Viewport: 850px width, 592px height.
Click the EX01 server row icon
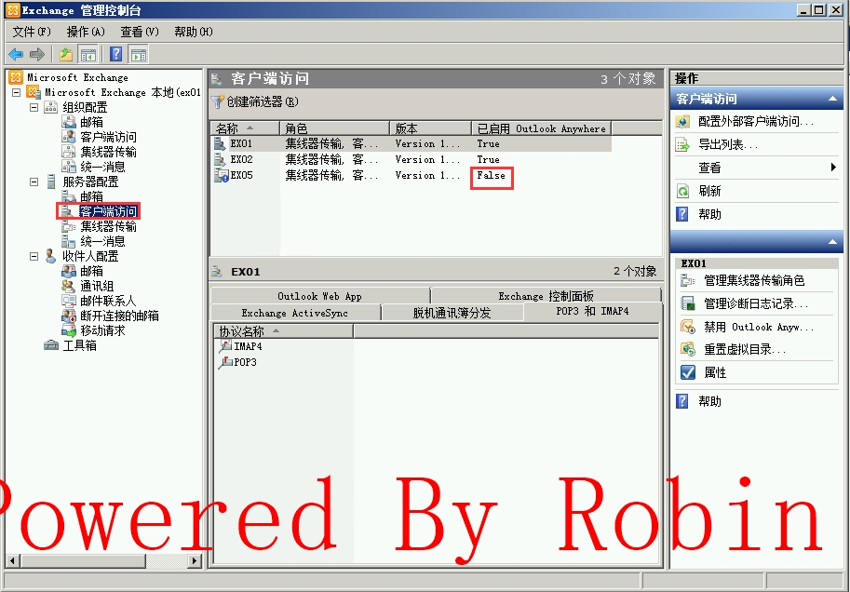coord(220,143)
